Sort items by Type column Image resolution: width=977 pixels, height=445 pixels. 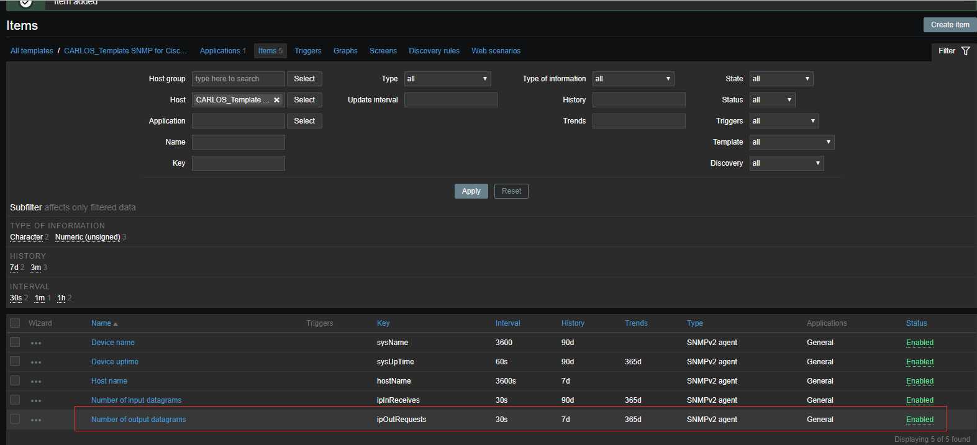pyautogui.click(x=695, y=323)
